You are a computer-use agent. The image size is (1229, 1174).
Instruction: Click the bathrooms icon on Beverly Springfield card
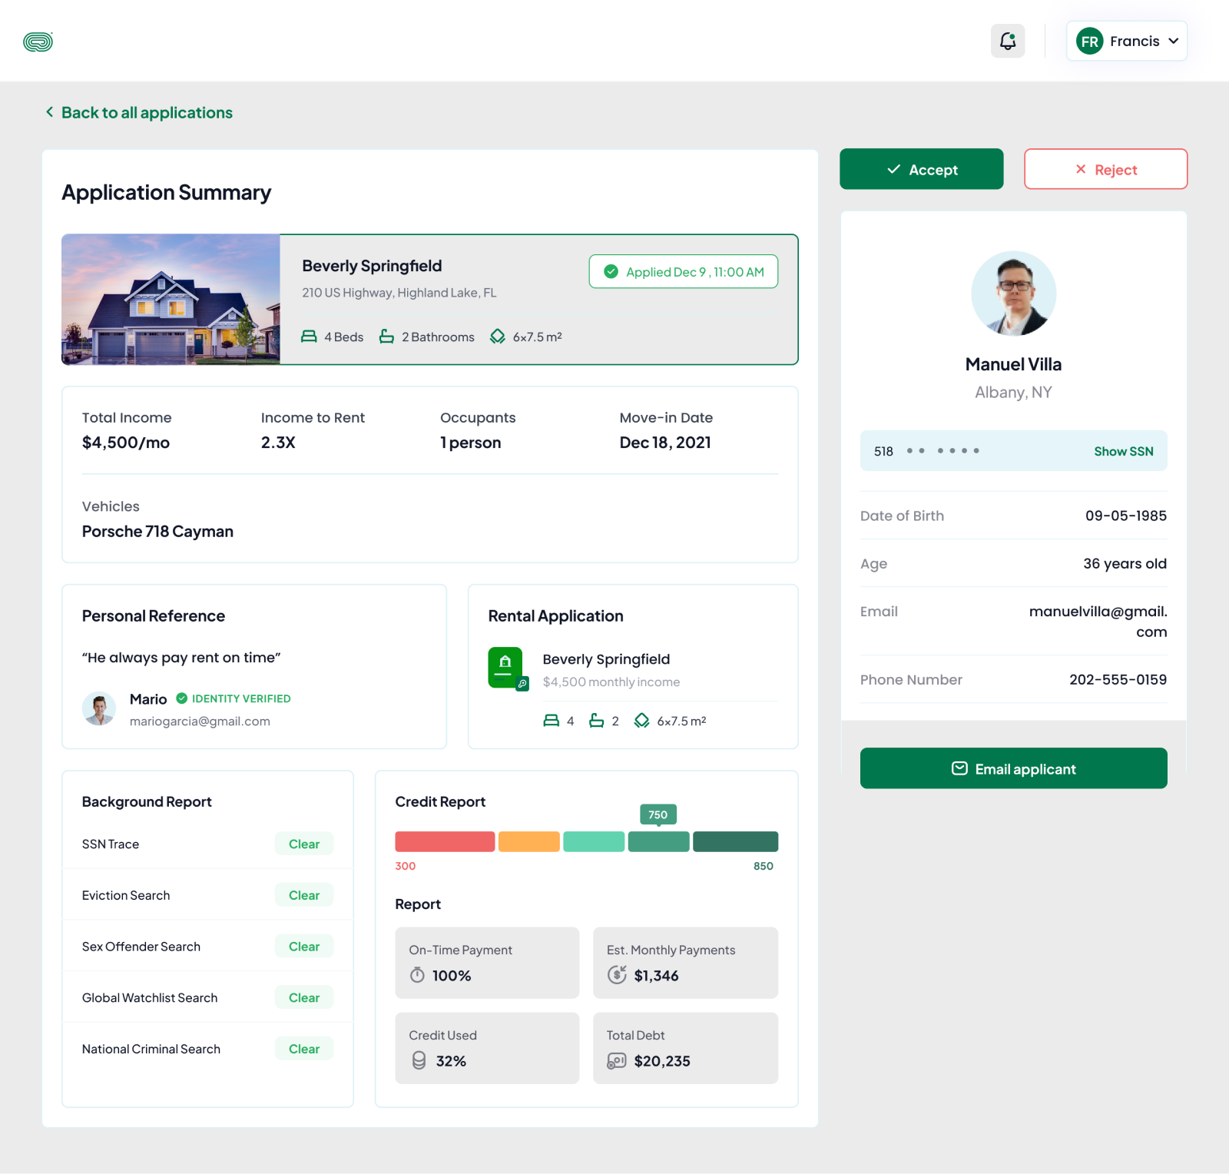coord(386,337)
